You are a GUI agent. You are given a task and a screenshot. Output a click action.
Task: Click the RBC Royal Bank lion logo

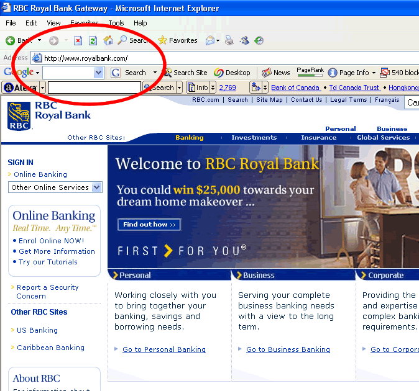pos(19,116)
